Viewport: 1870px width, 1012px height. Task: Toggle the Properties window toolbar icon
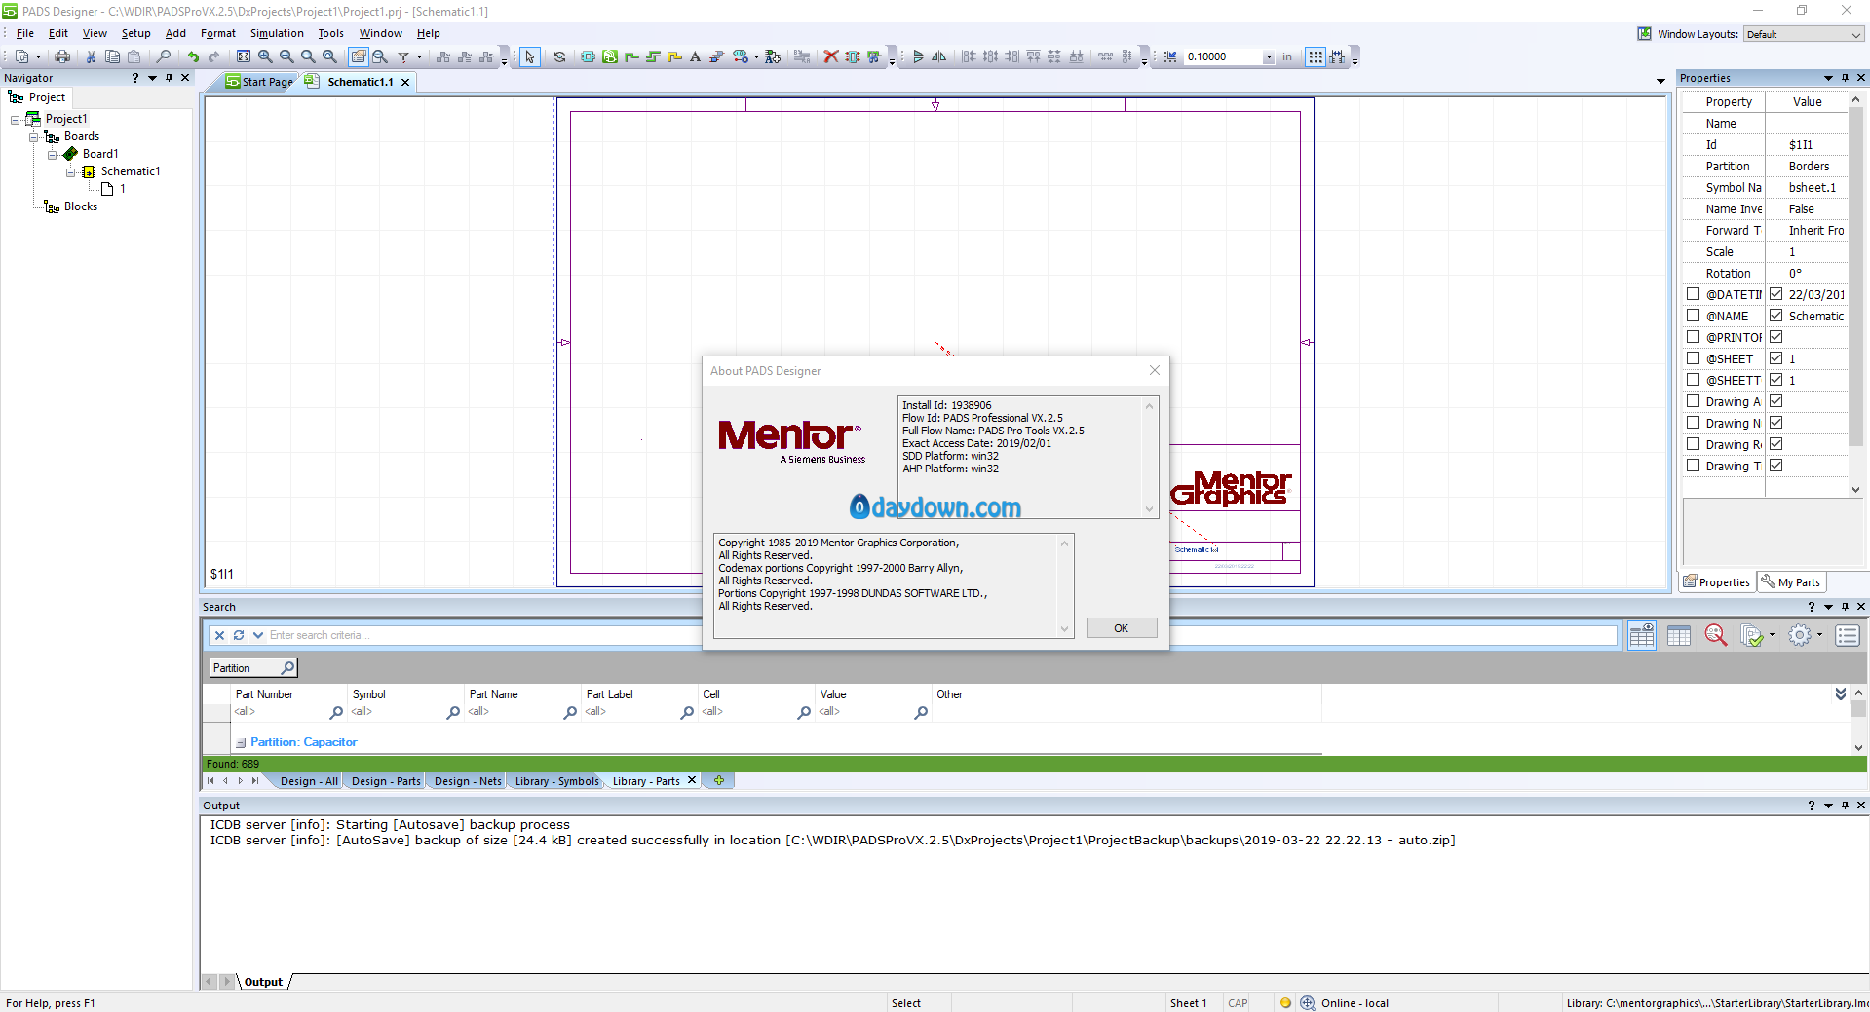pyautogui.click(x=359, y=56)
